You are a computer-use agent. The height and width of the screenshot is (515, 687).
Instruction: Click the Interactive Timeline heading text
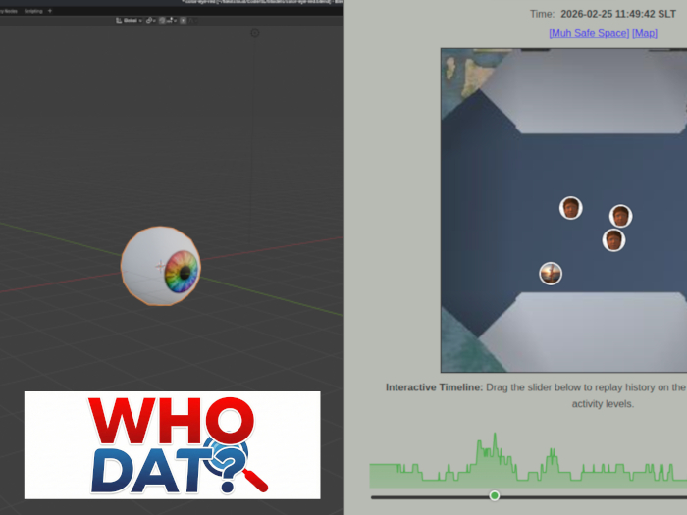point(434,387)
